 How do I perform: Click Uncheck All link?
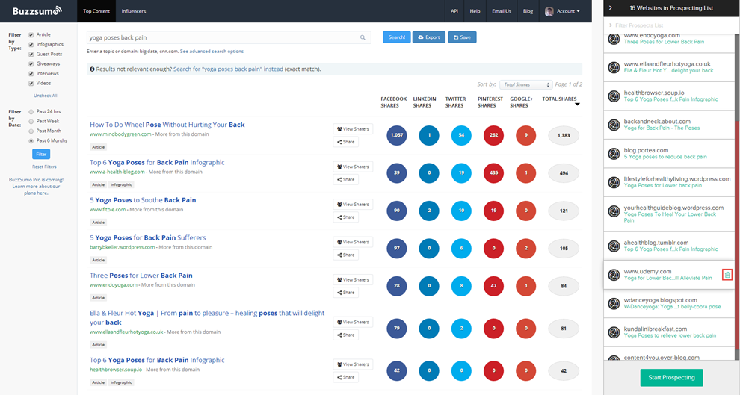click(46, 96)
